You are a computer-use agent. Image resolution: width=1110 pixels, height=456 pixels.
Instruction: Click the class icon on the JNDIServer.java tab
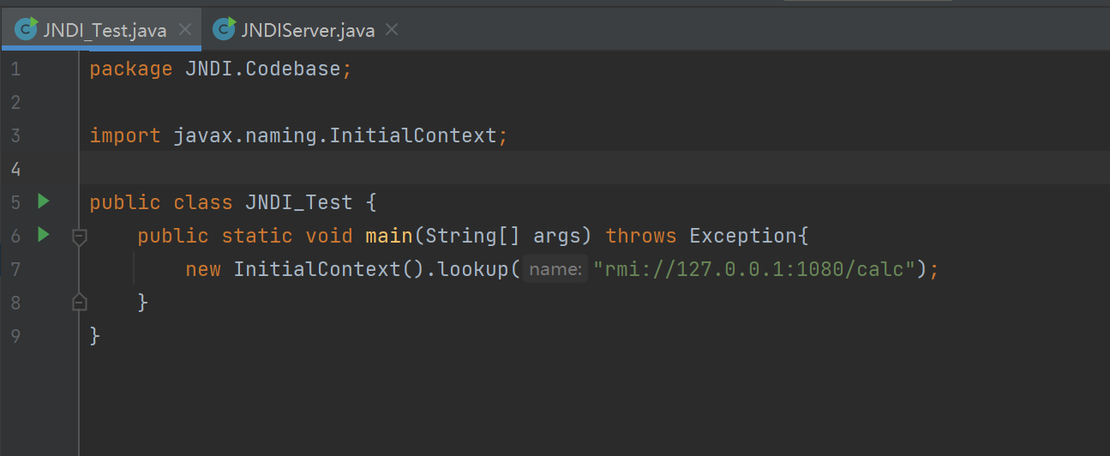click(x=225, y=30)
